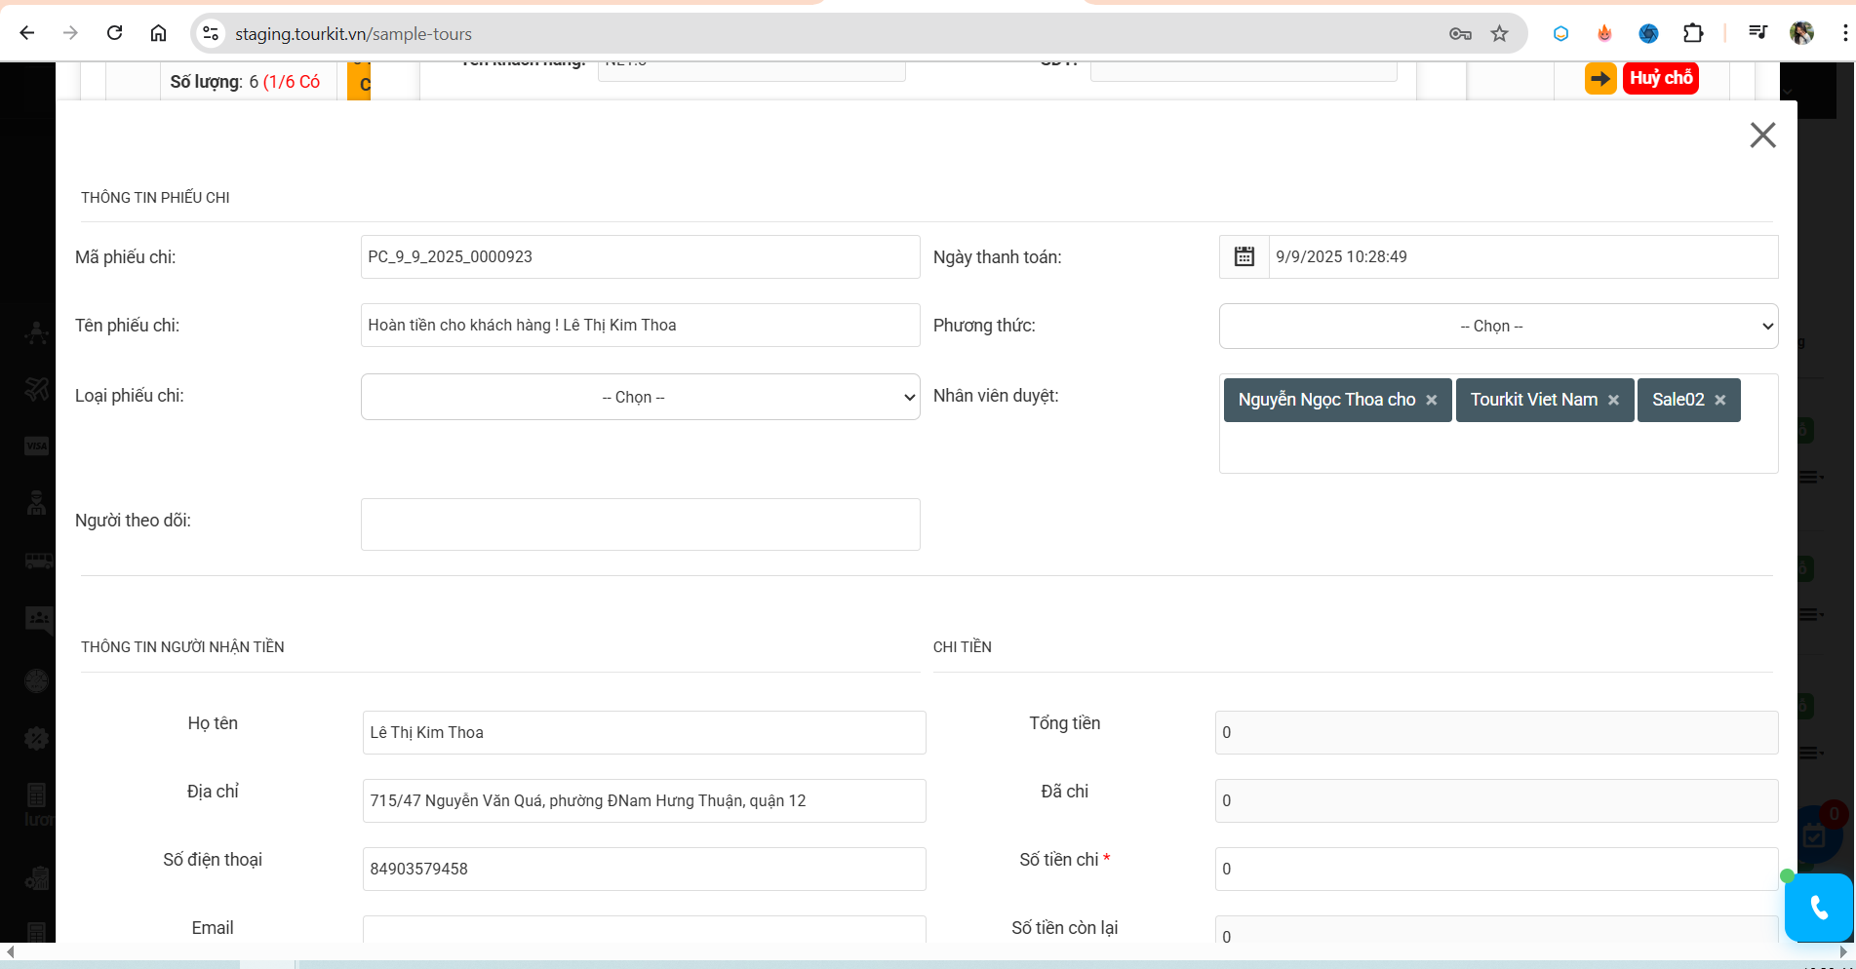Click the Số tiền chi input
The width and height of the screenshot is (1856, 969).
(1496, 869)
